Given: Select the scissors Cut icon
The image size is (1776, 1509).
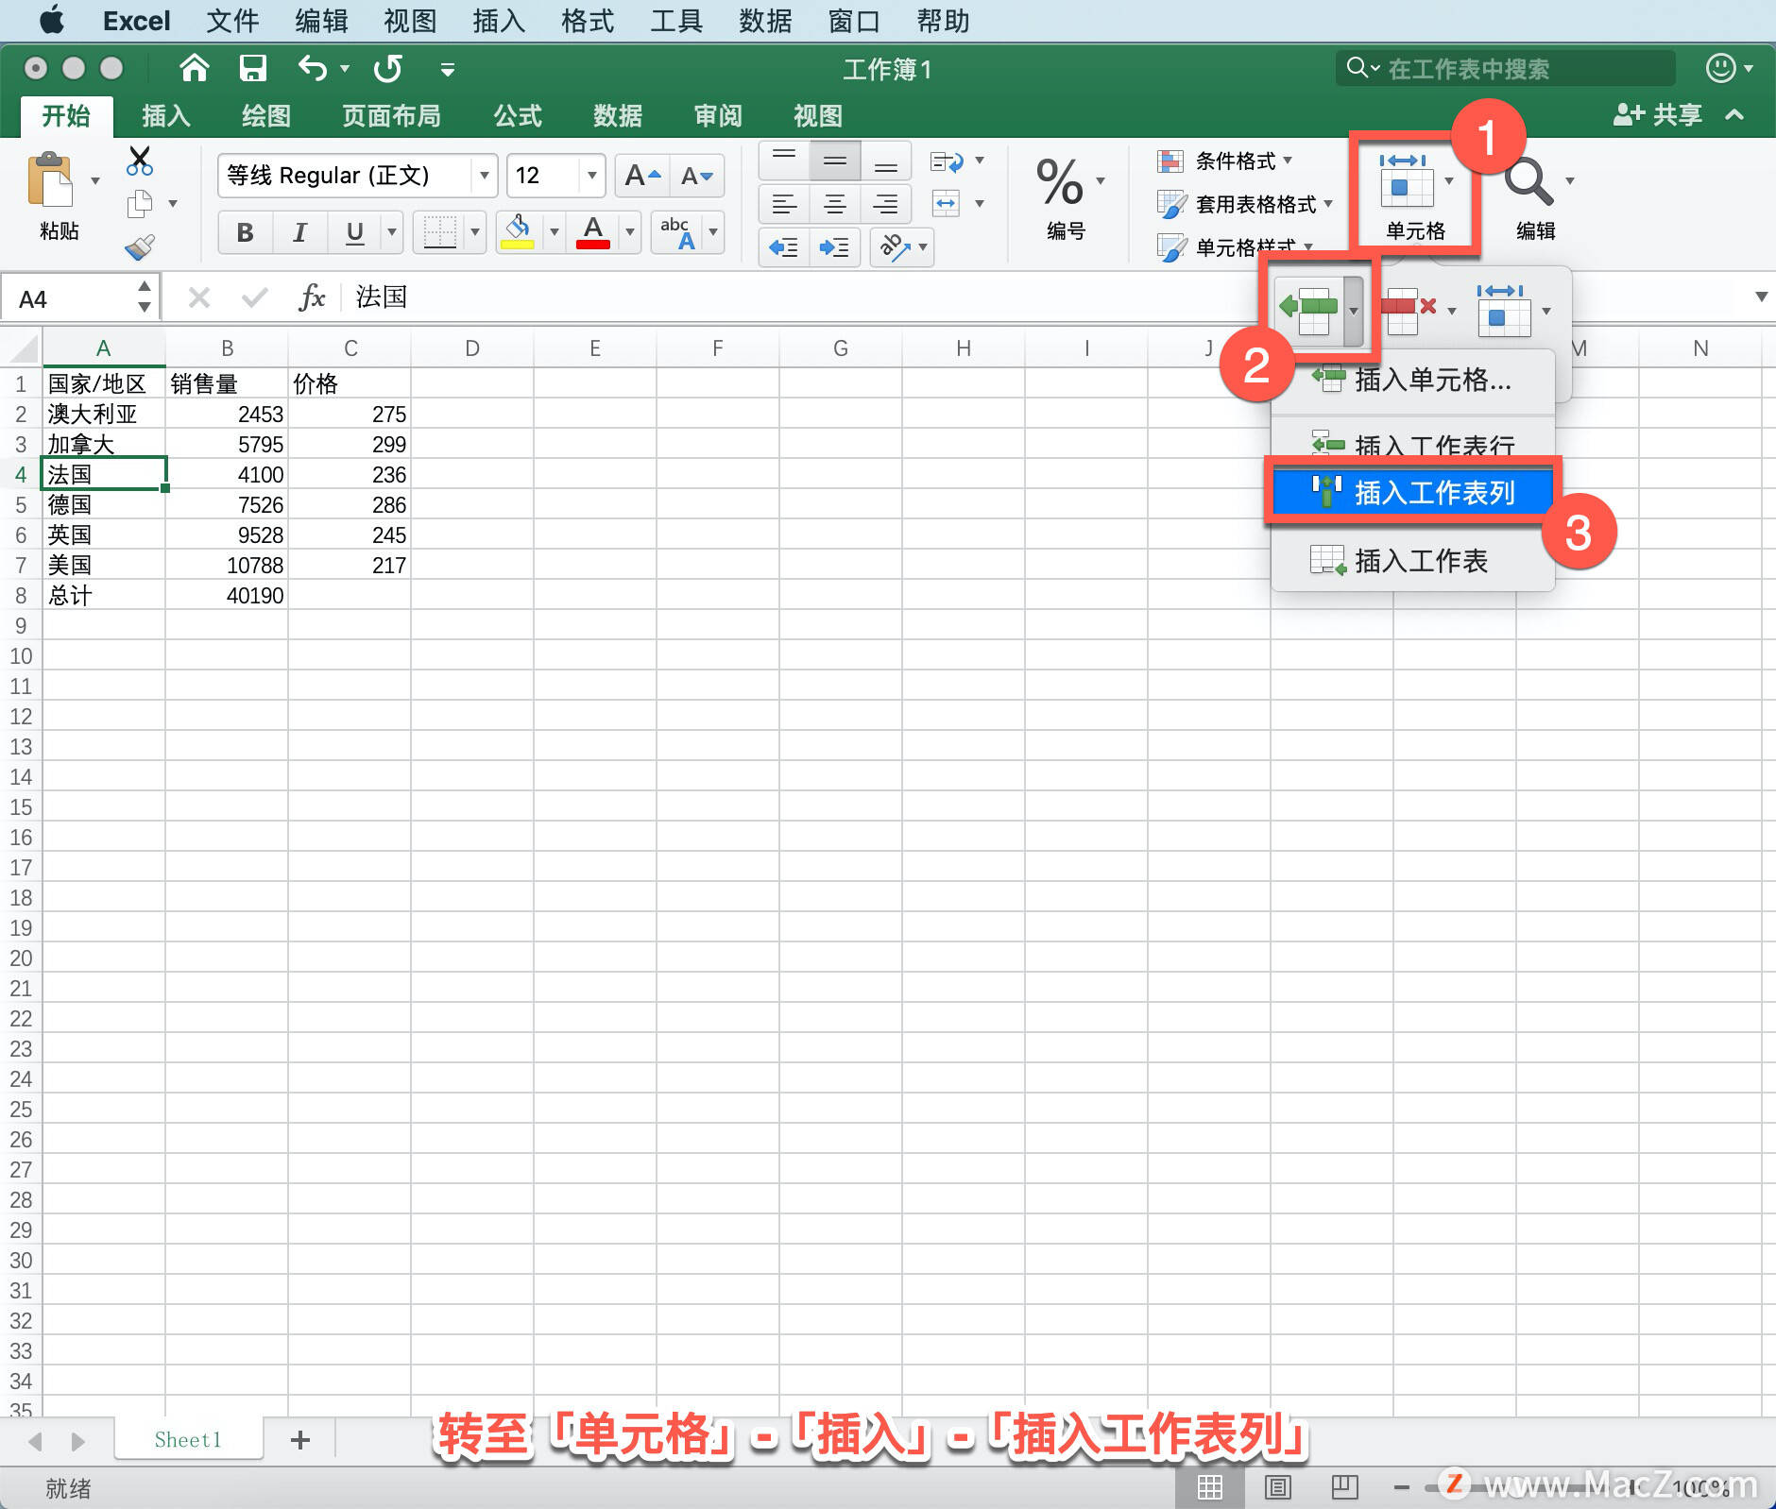Looking at the screenshot, I should click(x=140, y=162).
